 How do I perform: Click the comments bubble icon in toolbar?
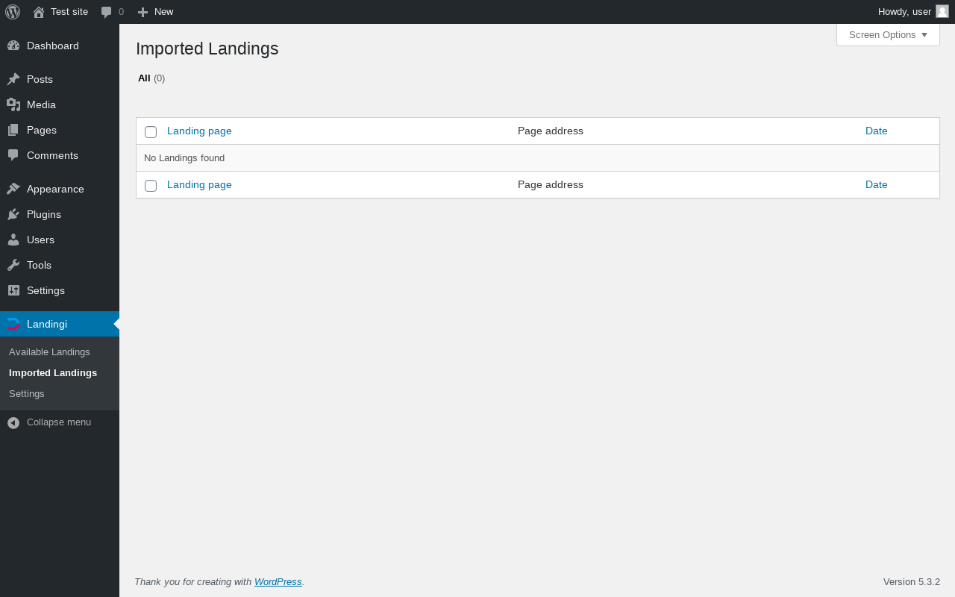pos(107,12)
